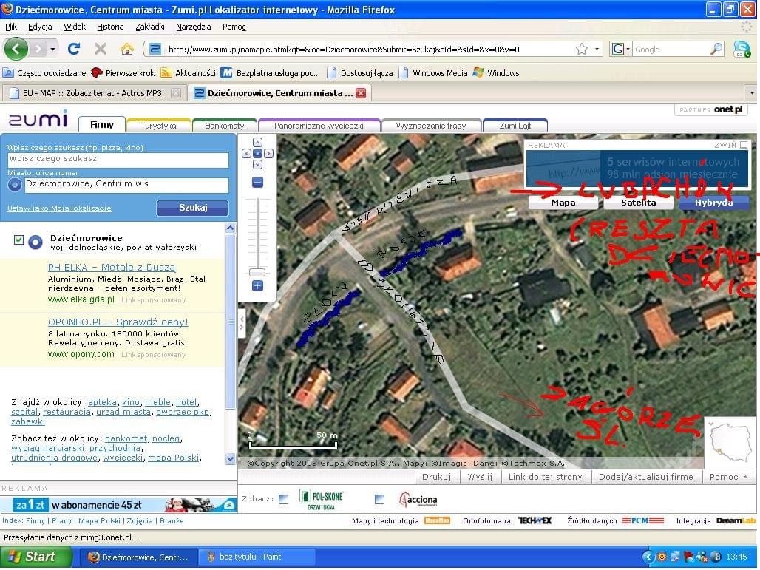Click the locate-me target icon beside city field
Image resolution: width=760 pixels, height=570 pixels.
click(15, 185)
